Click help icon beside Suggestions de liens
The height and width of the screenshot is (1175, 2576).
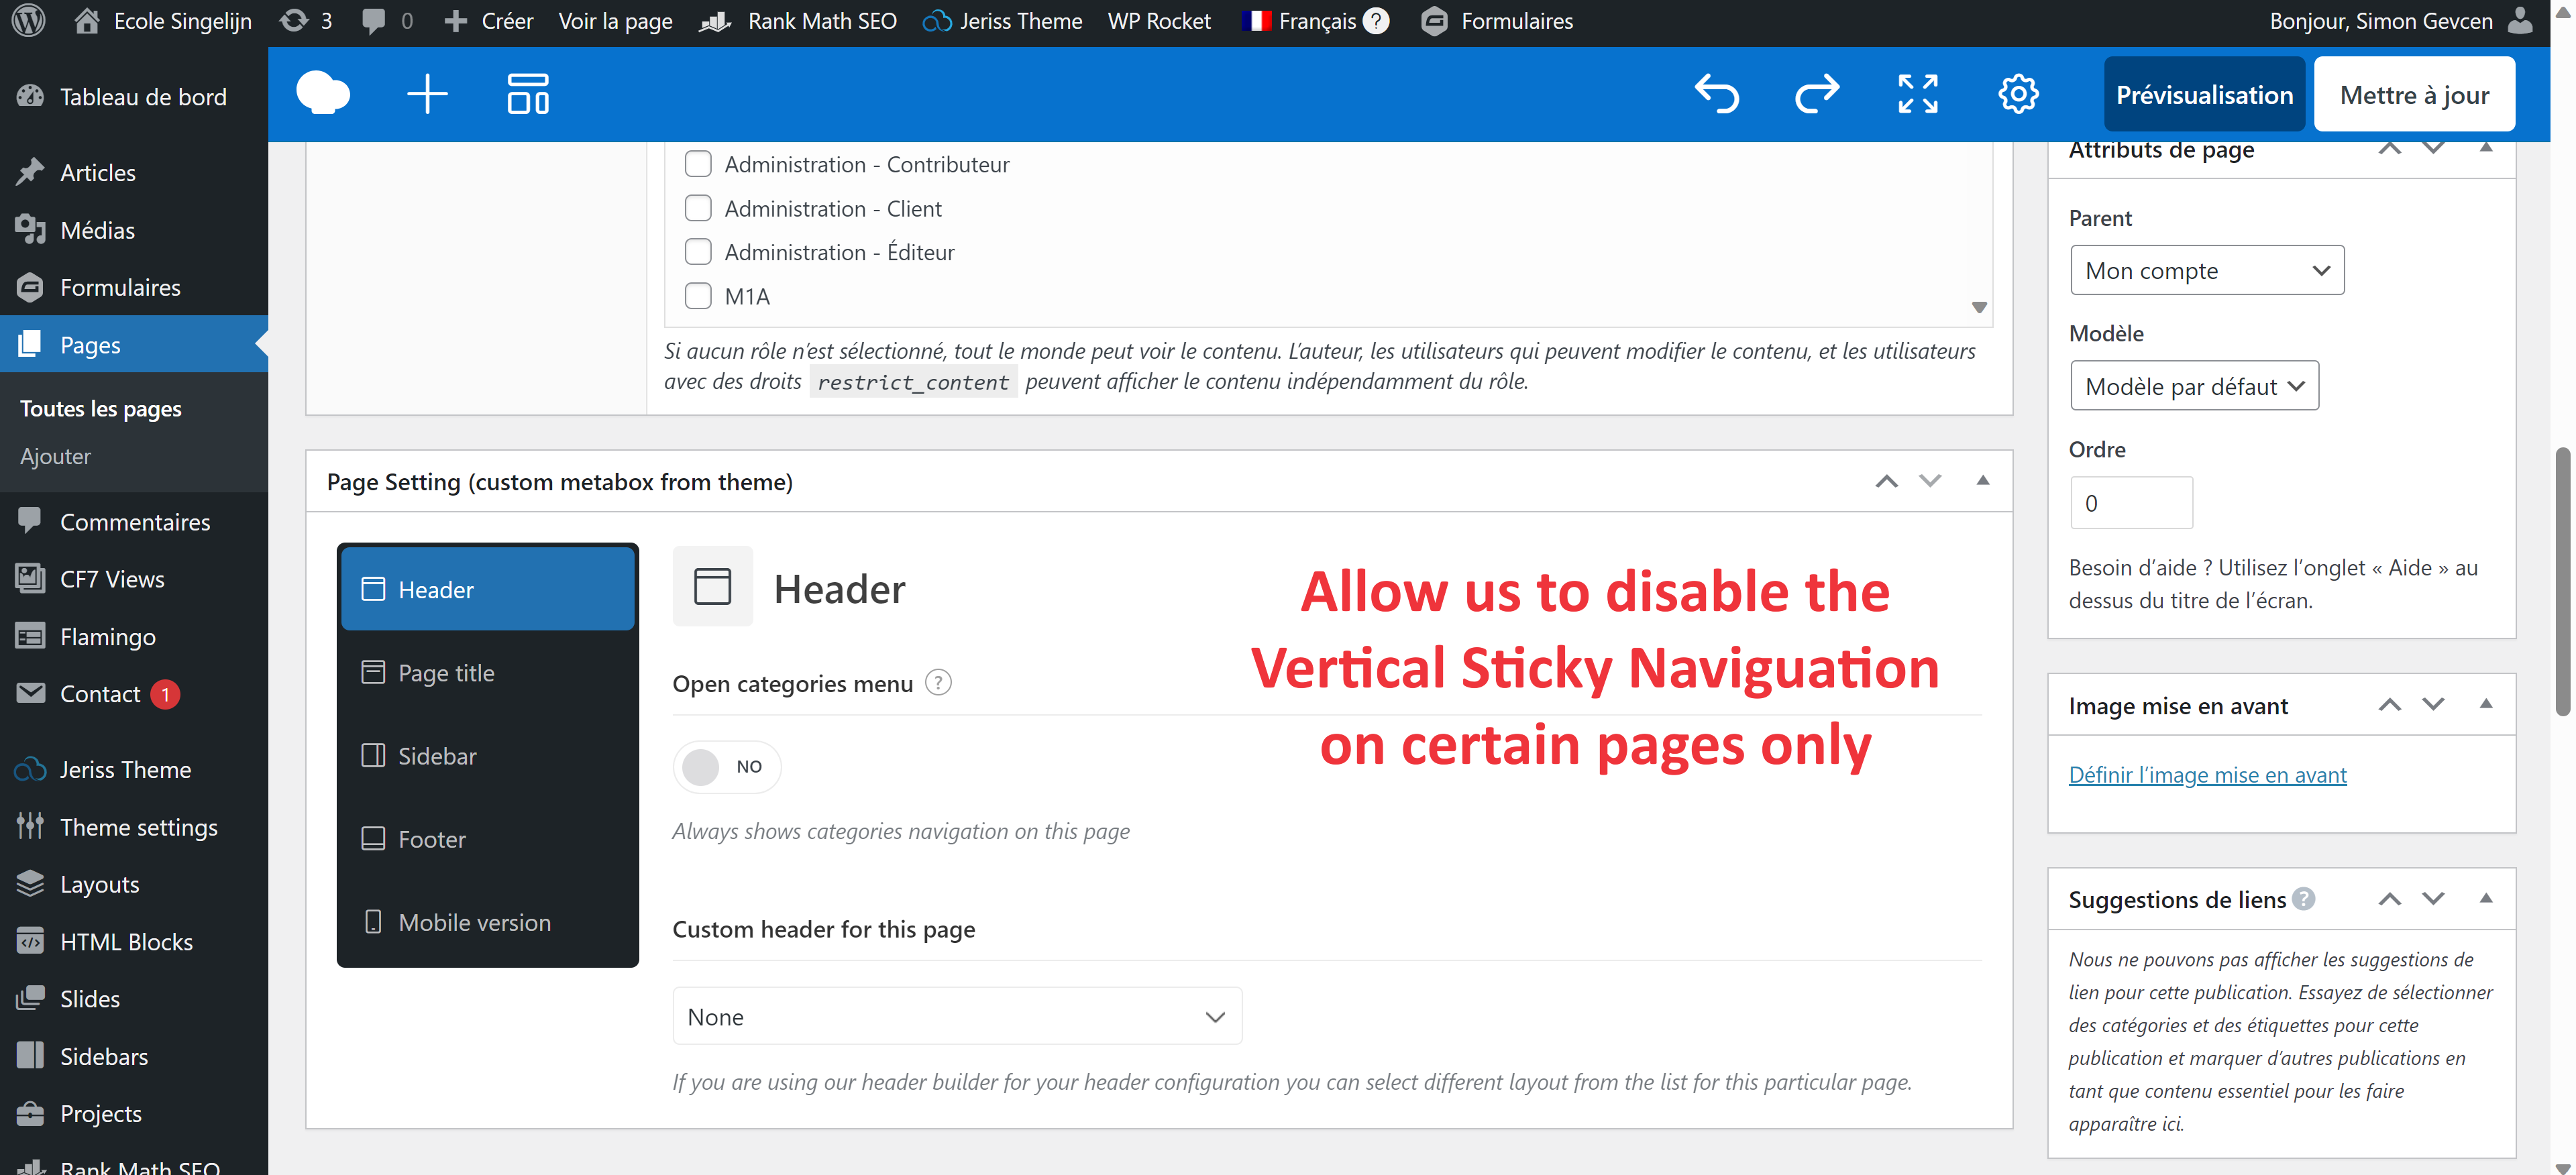pos(2304,899)
